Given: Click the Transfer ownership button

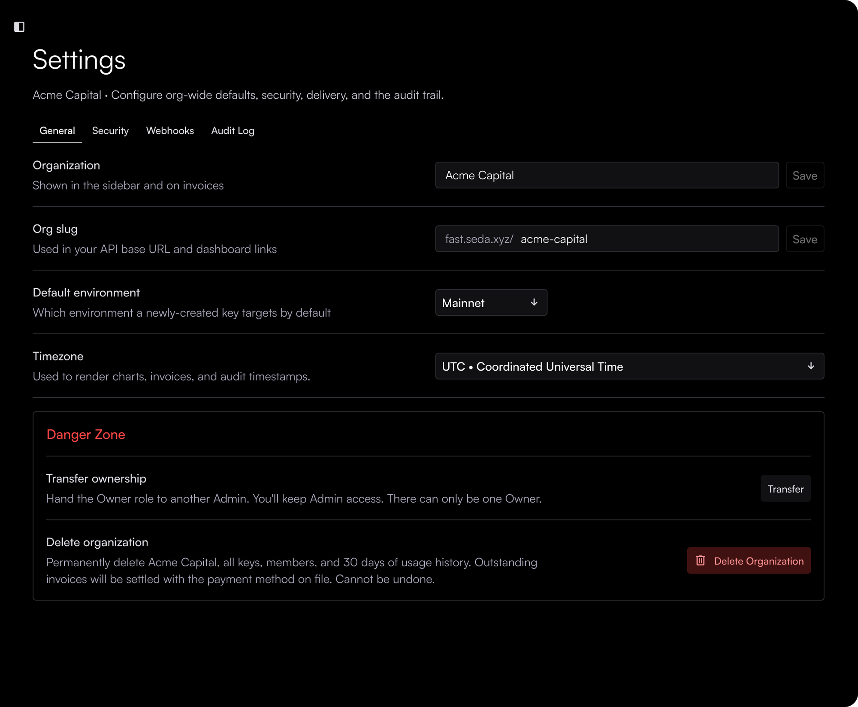Looking at the screenshot, I should (x=785, y=489).
